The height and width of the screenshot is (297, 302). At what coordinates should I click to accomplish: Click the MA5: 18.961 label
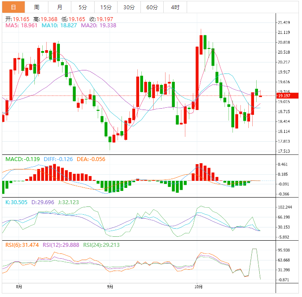coord(21,26)
